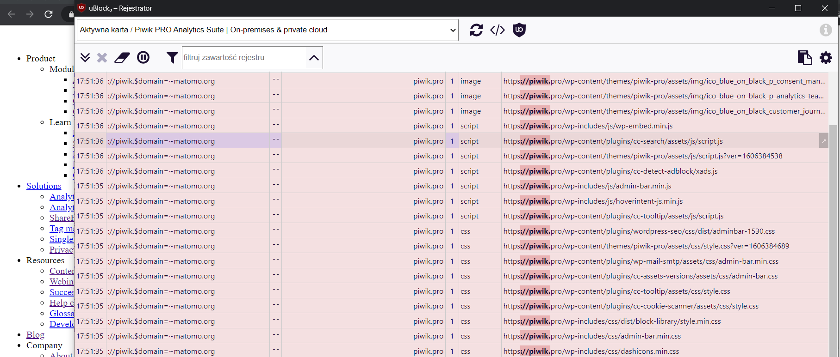Export logger contents with the clipboard icon
Screen dimensions: 840x357
(x=805, y=58)
